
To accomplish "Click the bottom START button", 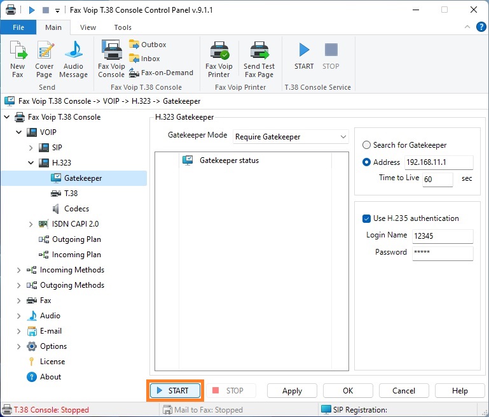I will pos(175,391).
